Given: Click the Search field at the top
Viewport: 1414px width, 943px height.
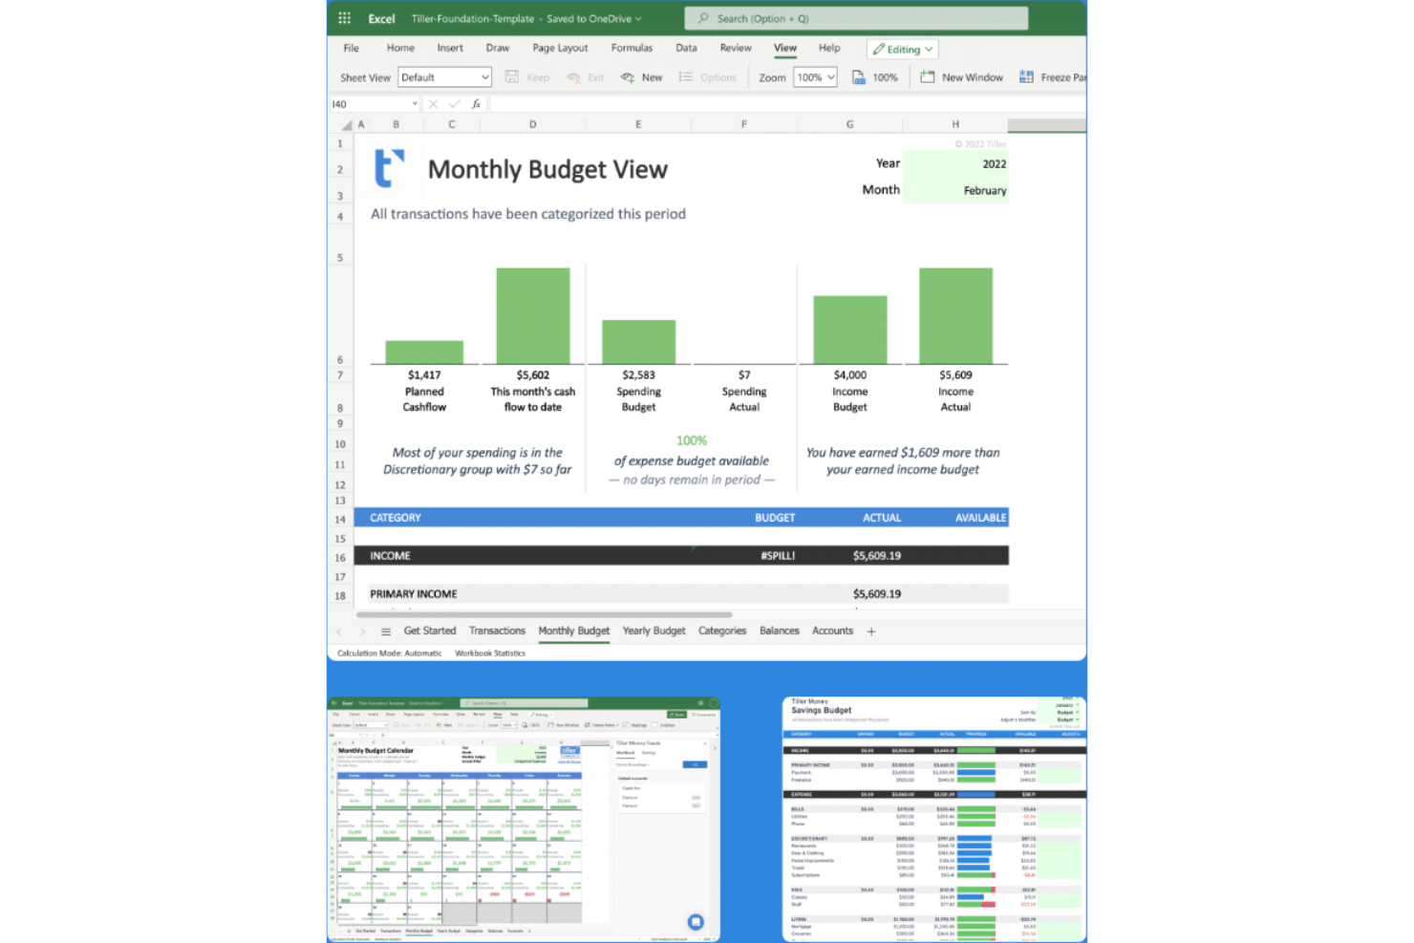Looking at the screenshot, I should pos(856,17).
